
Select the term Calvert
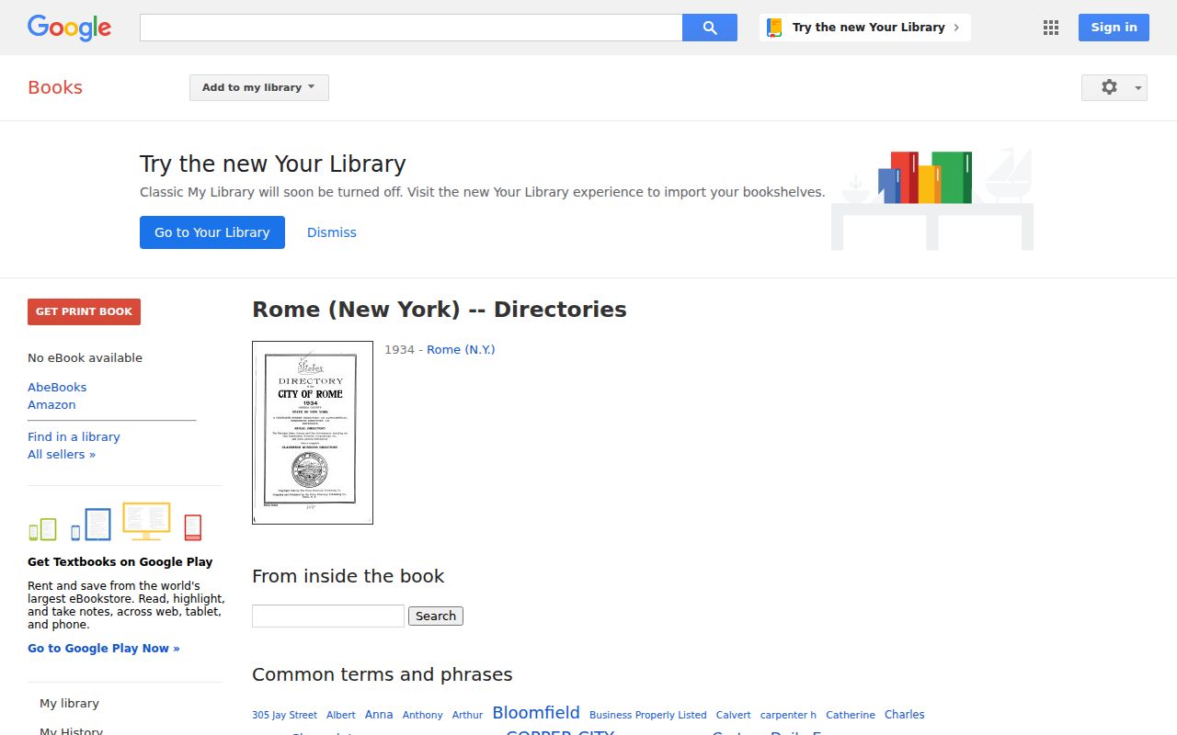tap(734, 715)
